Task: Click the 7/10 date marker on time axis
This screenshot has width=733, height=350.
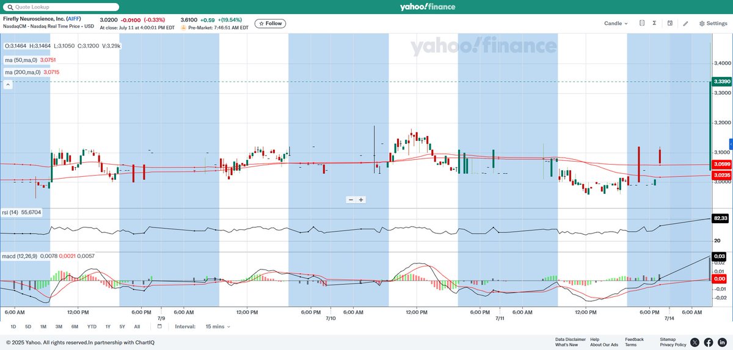Action: (x=330, y=318)
